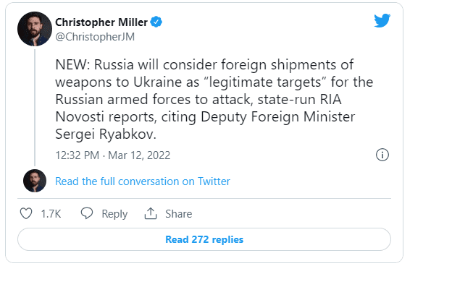The image size is (452, 287).
Task: Click the 1.7K likes count
Action: click(x=51, y=214)
